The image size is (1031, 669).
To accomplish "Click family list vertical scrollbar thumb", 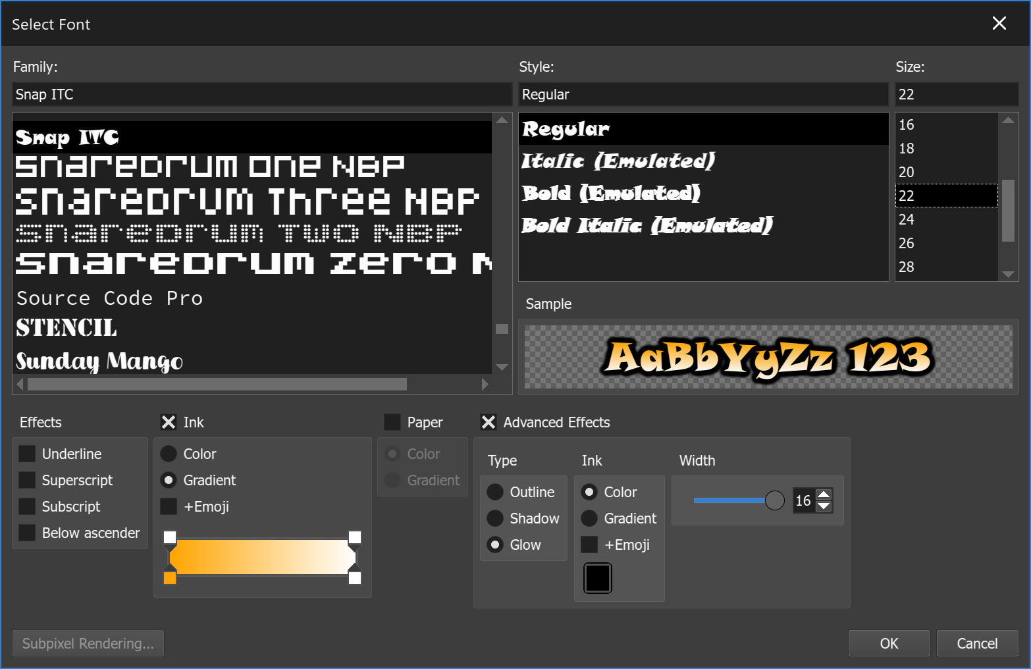I will click(502, 329).
